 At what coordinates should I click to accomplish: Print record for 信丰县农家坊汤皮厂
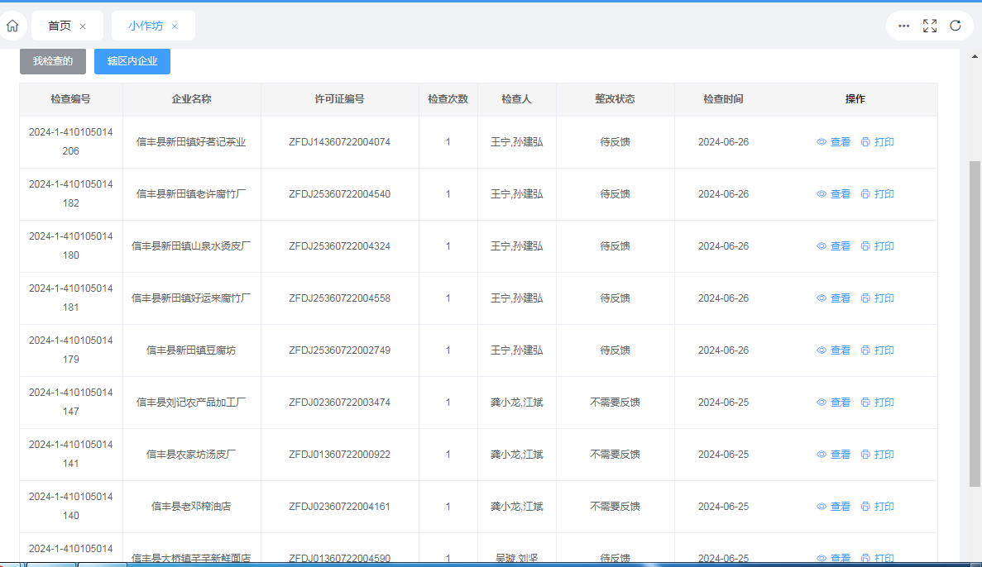click(878, 455)
